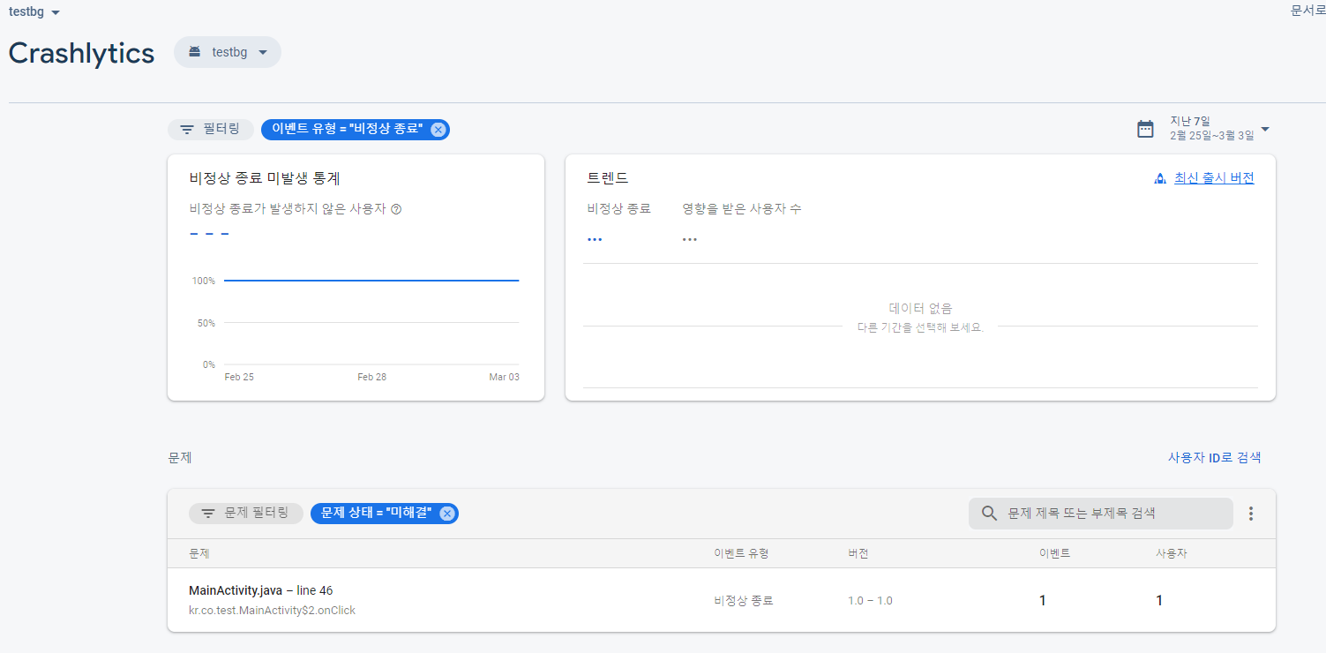The width and height of the screenshot is (1326, 653).
Task: Click the 이벤트 유형 column header
Action: [741, 553]
